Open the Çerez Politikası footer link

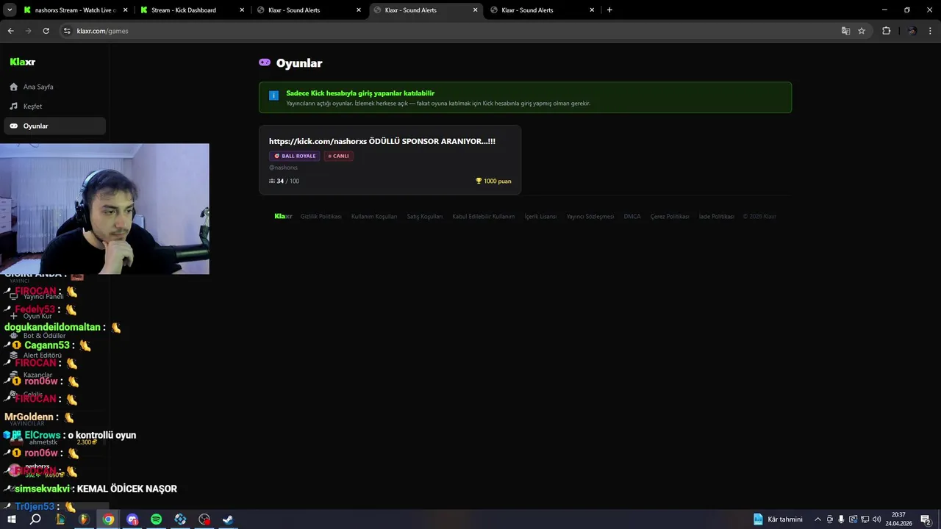tap(670, 217)
